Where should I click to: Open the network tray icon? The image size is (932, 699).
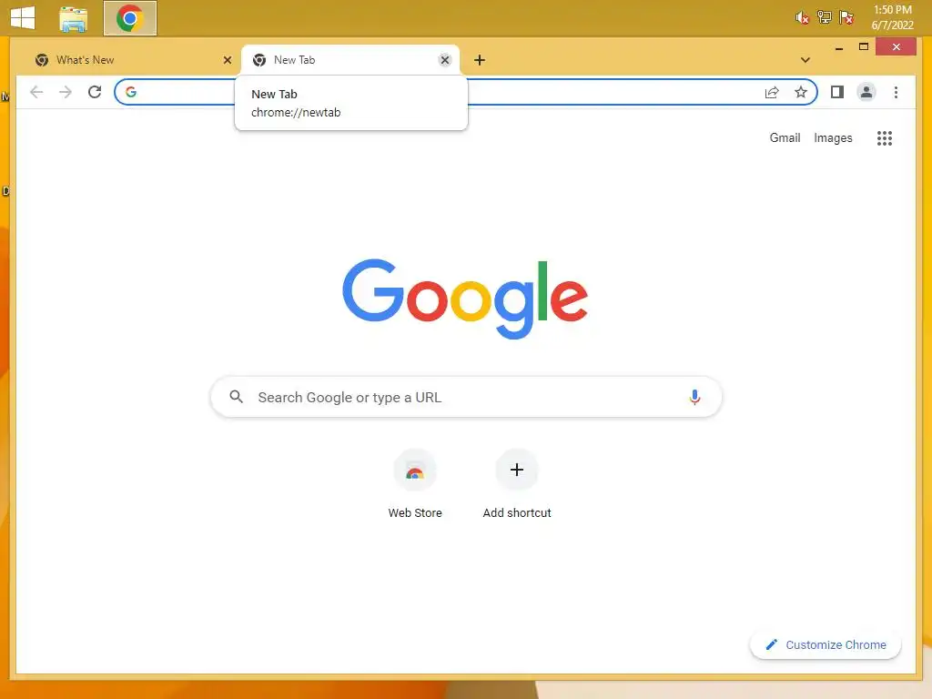coord(824,17)
